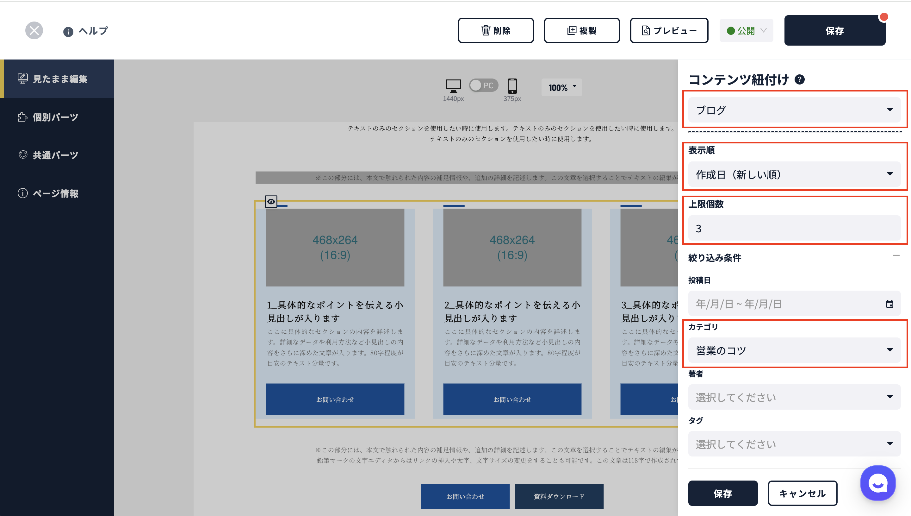911x516 pixels.
Task: Click the 共通パーツ icon in sidebar
Action: click(x=23, y=155)
